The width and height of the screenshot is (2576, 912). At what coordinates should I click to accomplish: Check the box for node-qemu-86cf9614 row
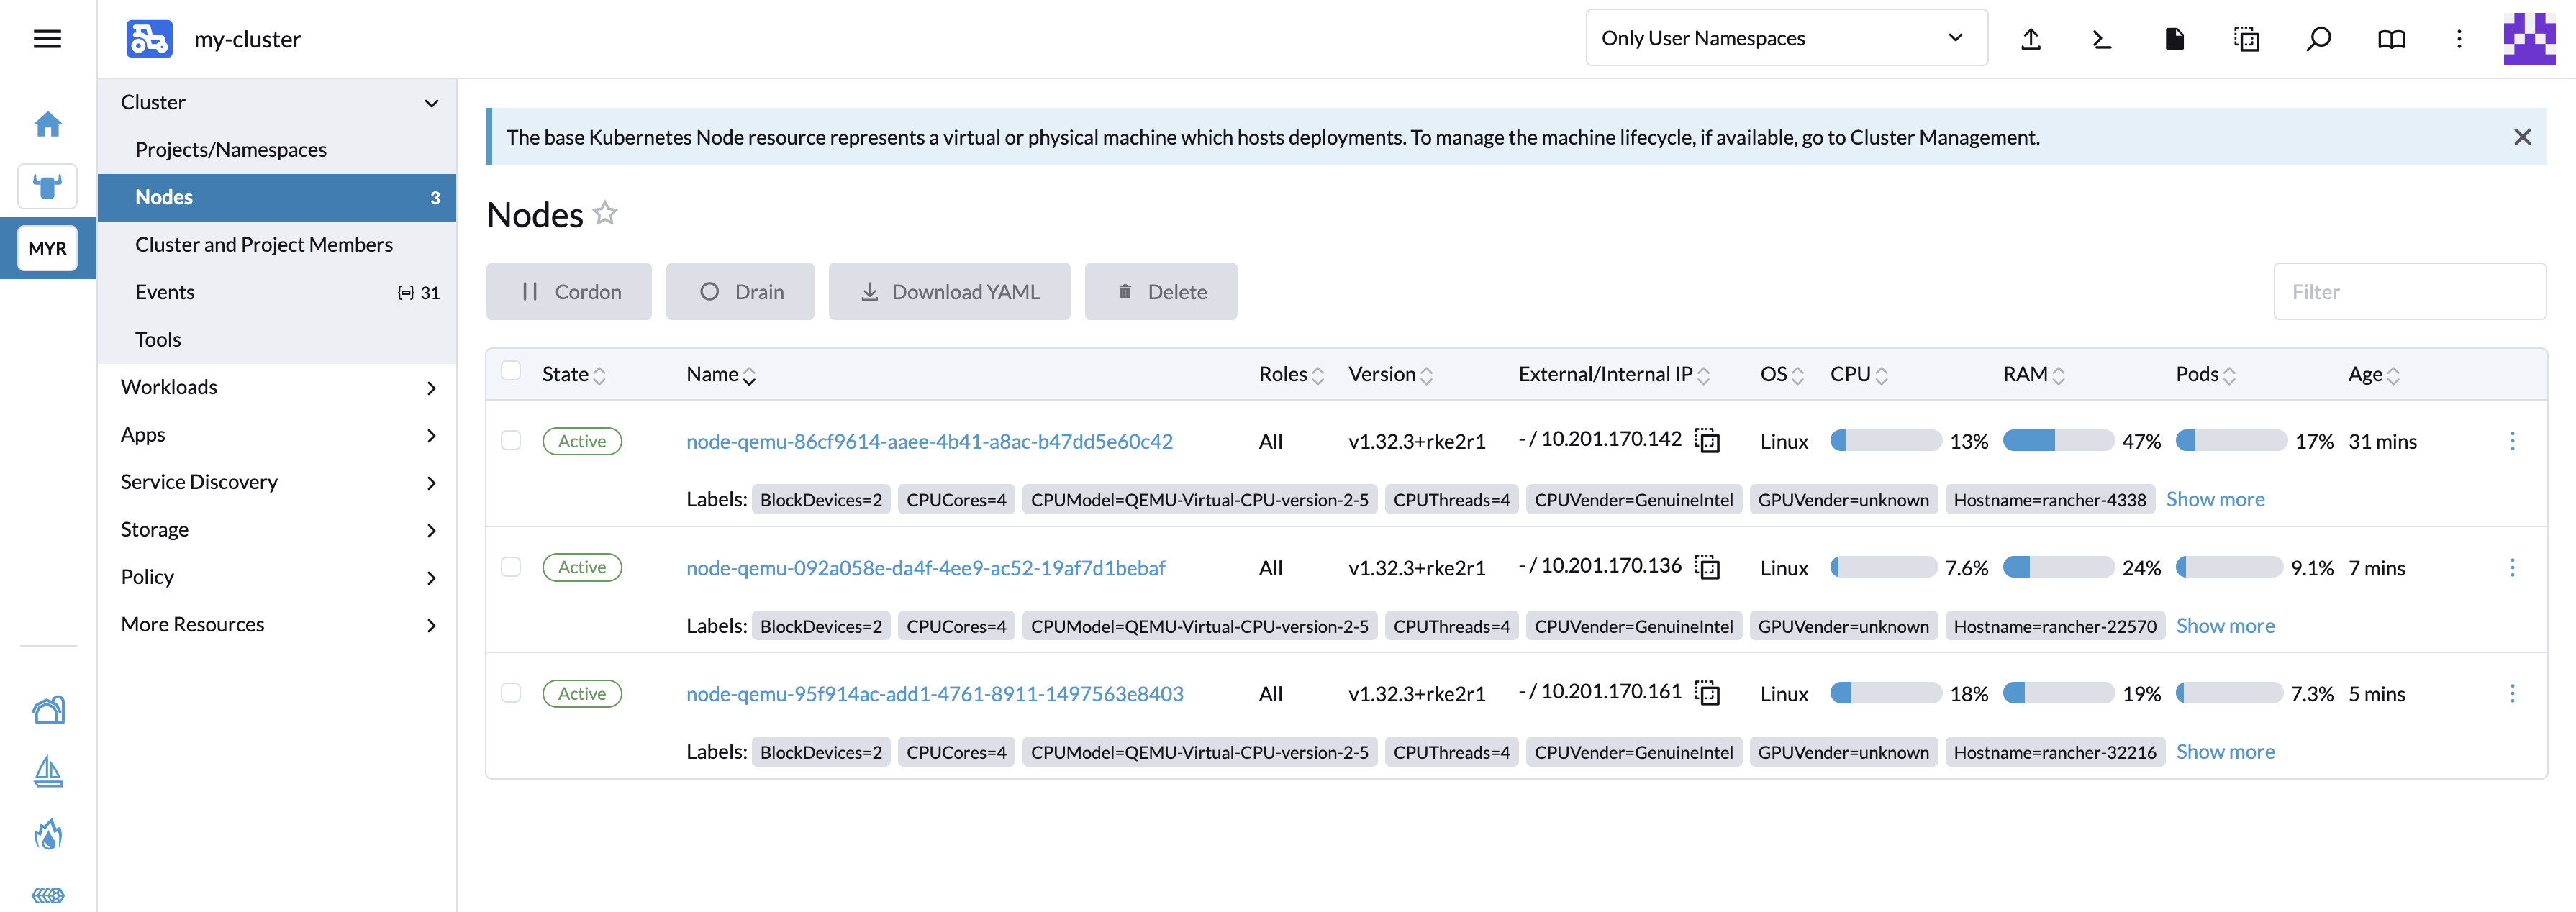coord(511,440)
